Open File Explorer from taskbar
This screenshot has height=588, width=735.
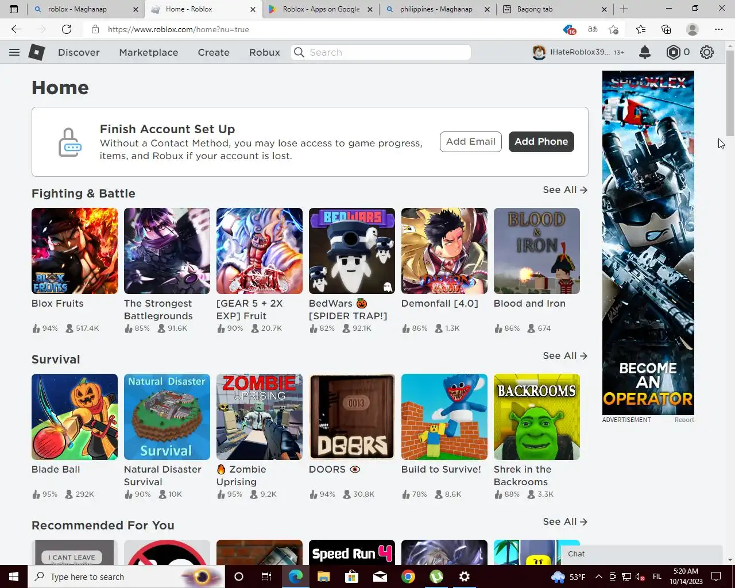click(323, 577)
